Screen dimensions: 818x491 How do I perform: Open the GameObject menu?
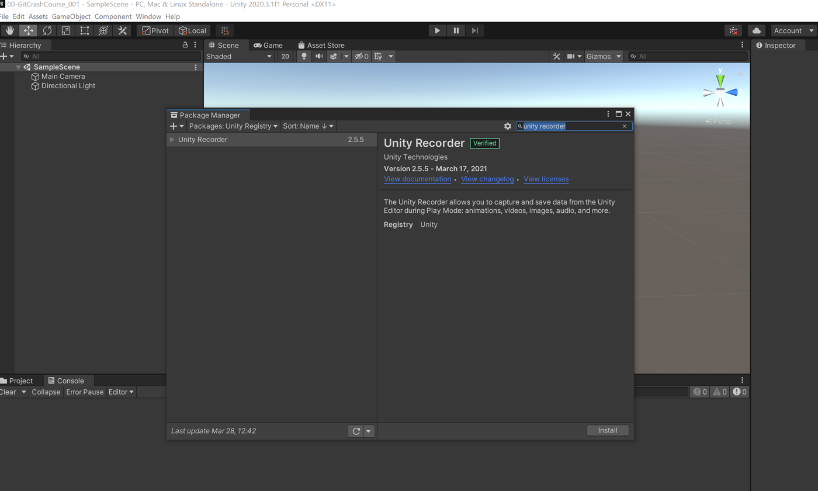(x=71, y=16)
